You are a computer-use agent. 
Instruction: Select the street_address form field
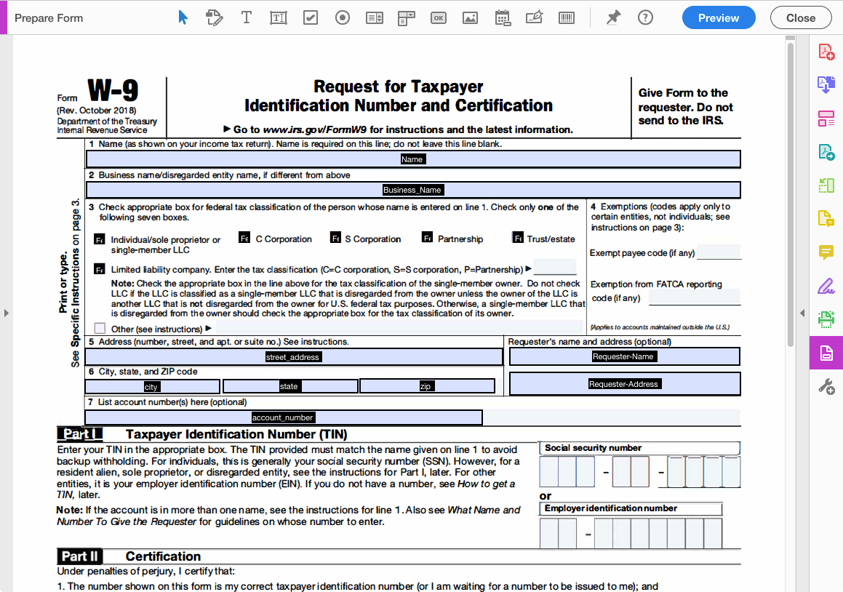point(294,357)
